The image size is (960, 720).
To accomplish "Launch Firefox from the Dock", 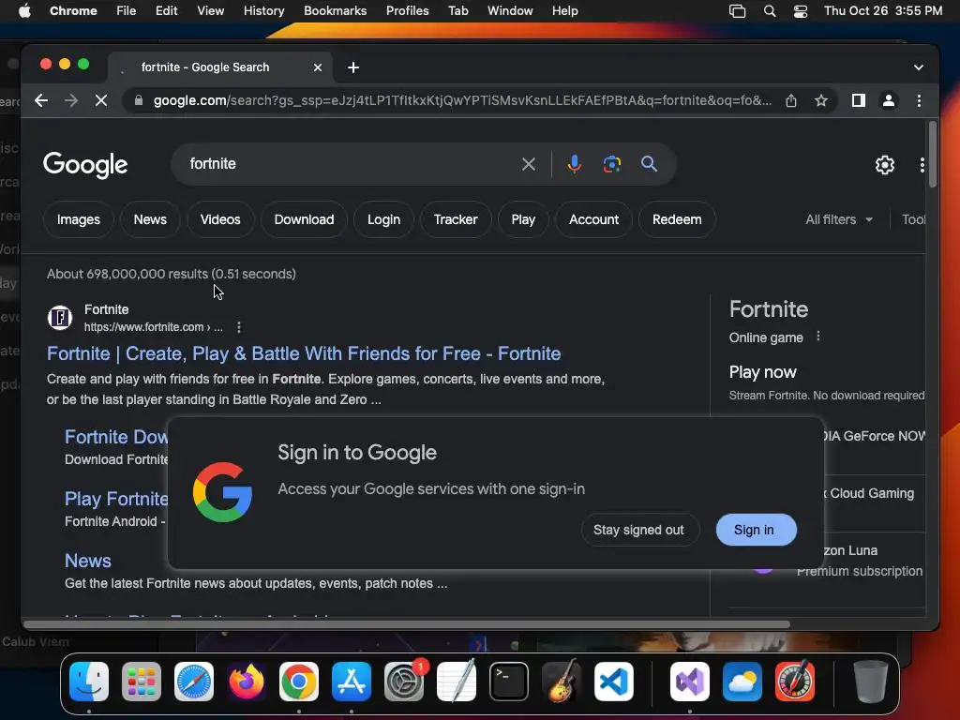I will 247,681.
